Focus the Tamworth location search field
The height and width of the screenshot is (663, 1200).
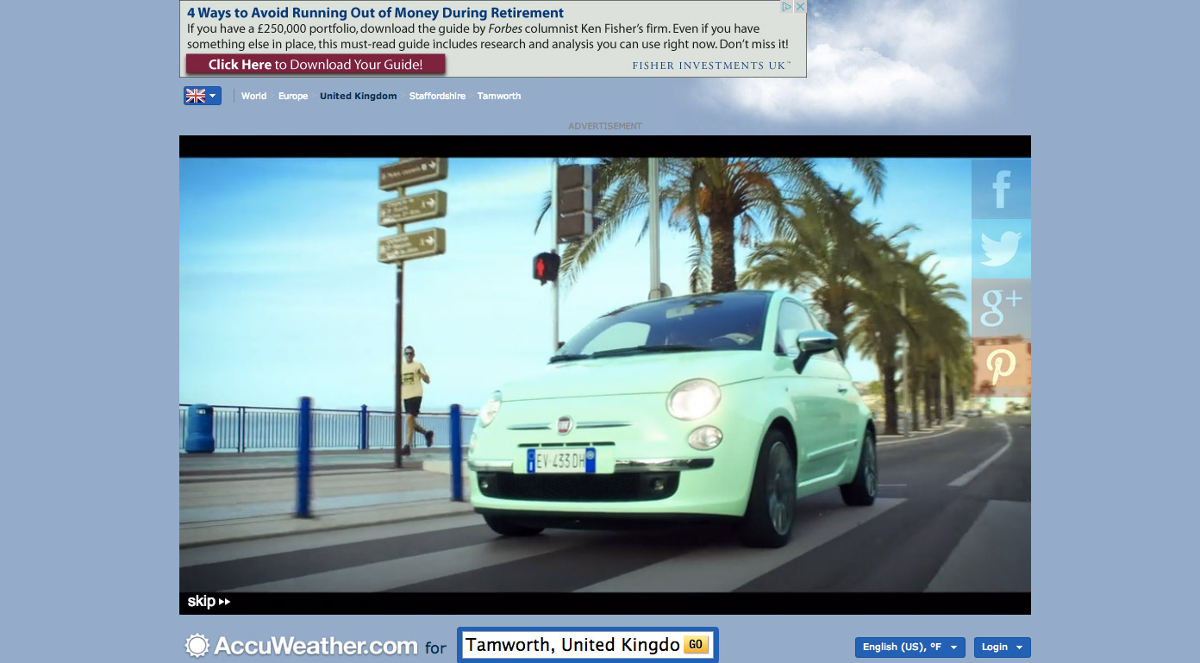[573, 645]
